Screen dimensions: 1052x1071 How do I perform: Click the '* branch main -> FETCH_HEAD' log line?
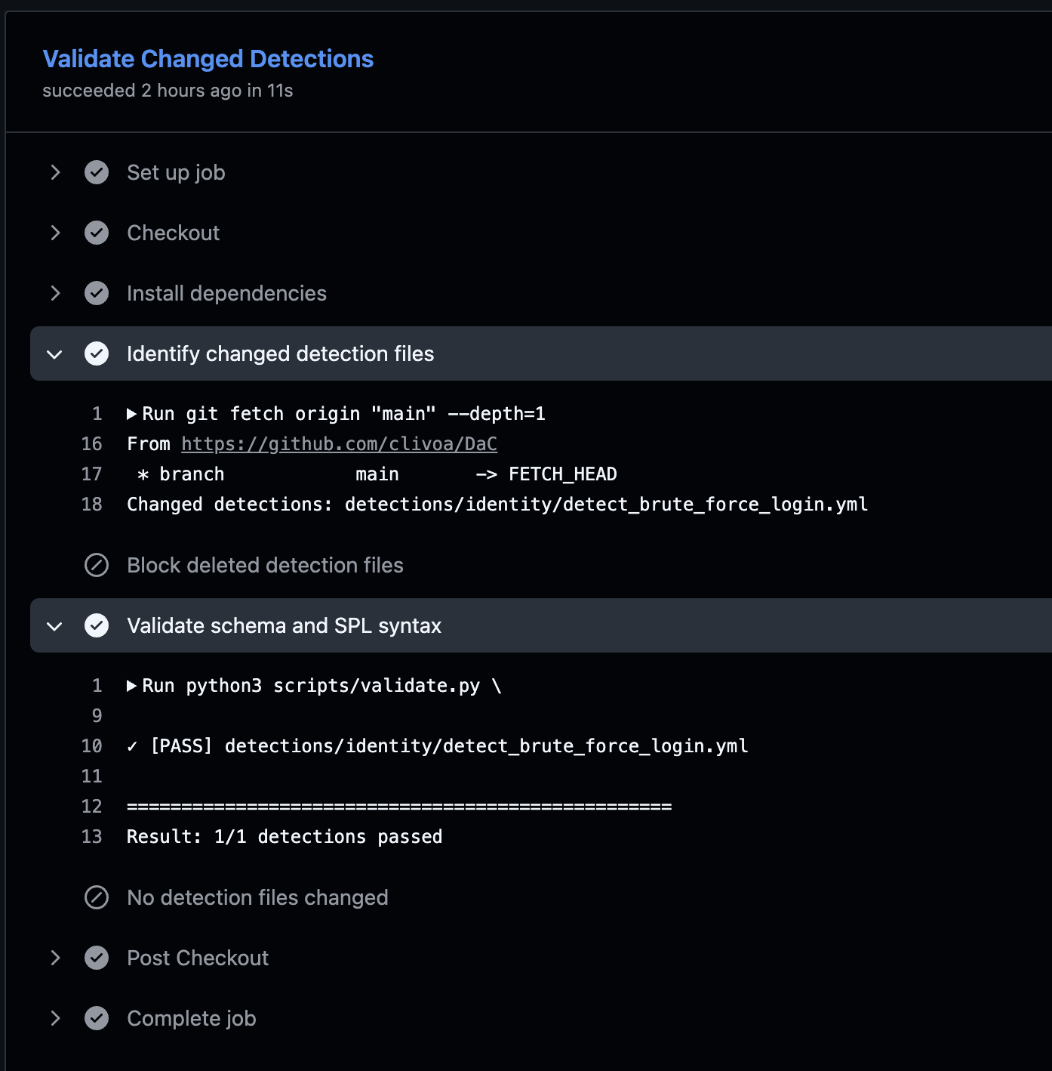pyautogui.click(x=377, y=474)
